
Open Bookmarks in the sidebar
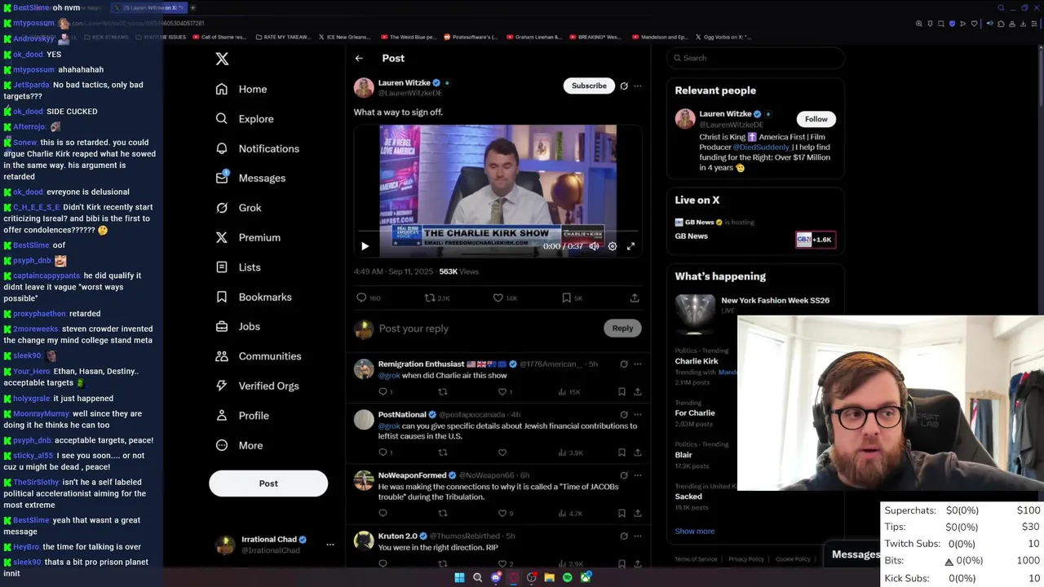[x=253, y=297]
